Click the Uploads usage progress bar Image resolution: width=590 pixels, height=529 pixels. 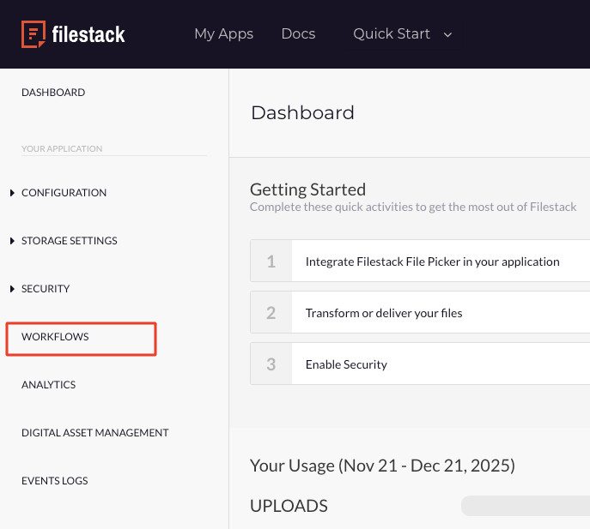click(526, 506)
